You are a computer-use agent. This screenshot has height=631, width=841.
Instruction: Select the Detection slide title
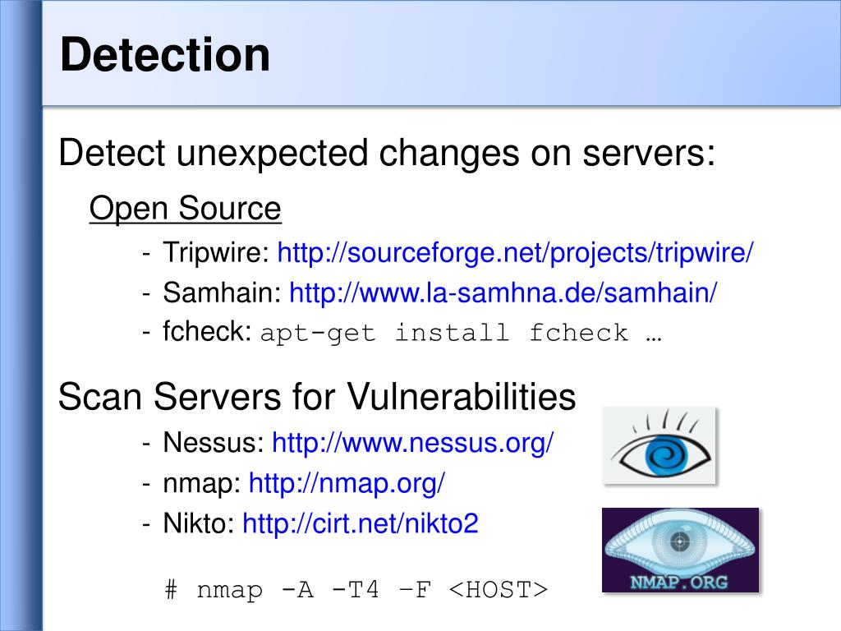165,54
